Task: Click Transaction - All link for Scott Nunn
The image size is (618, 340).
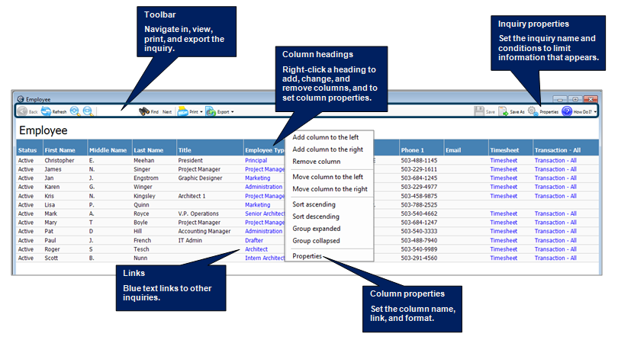Action: 556,258
